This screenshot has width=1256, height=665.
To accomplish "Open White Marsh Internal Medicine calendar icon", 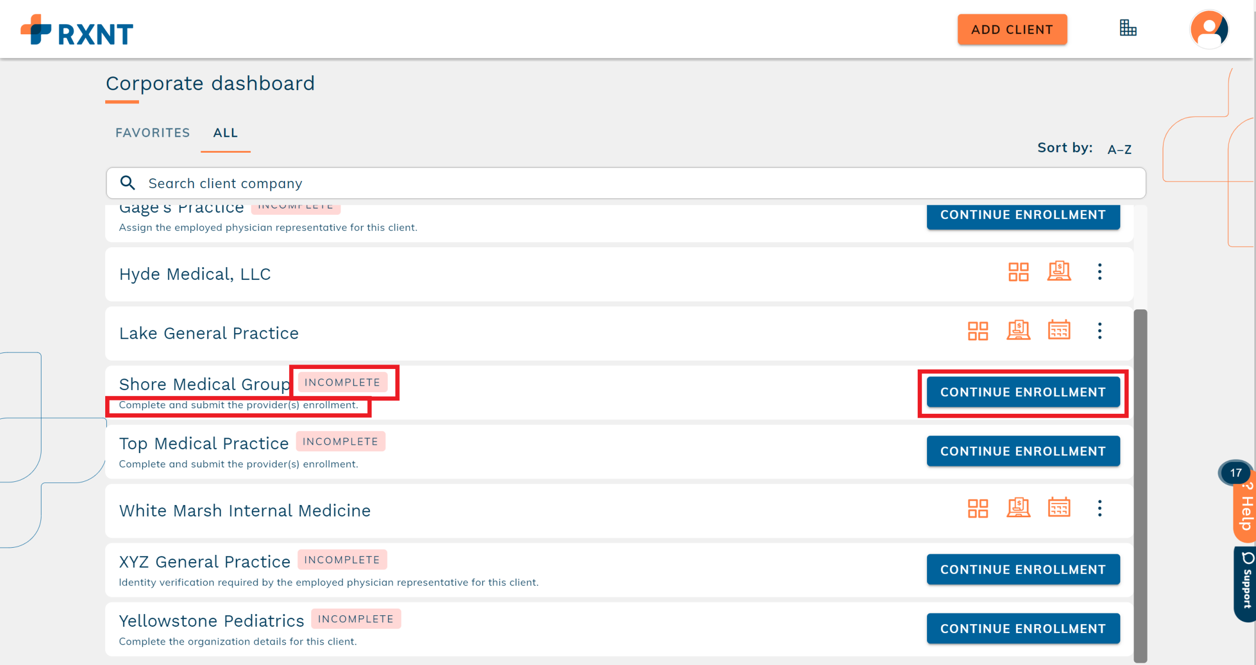I will click(x=1059, y=508).
